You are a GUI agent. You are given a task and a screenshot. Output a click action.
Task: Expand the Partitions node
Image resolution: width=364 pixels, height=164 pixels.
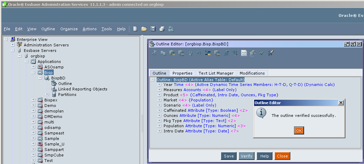47,94
